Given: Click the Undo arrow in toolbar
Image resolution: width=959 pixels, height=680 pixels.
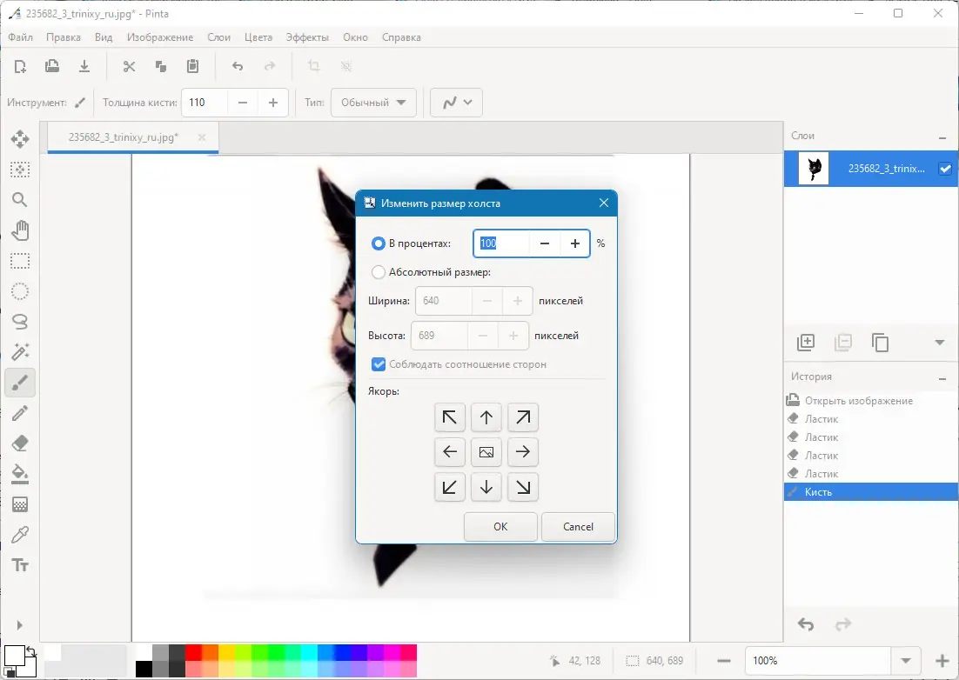Looking at the screenshot, I should 238,66.
